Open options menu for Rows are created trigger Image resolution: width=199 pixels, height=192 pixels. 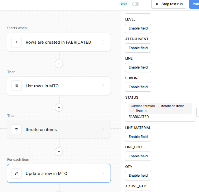pos(103,42)
